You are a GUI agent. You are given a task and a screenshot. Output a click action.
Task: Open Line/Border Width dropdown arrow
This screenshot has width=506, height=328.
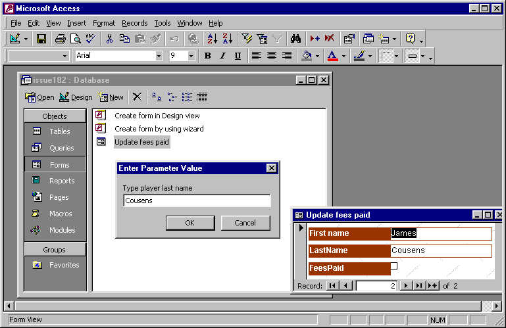coord(422,56)
